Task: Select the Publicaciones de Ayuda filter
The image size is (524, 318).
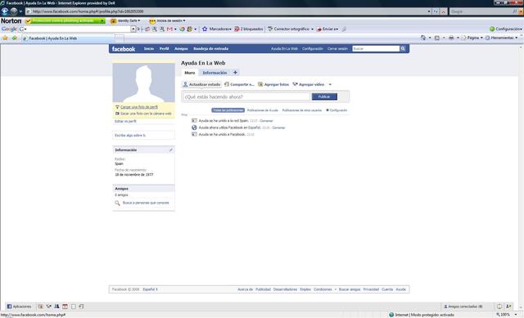Action: click(x=262, y=110)
